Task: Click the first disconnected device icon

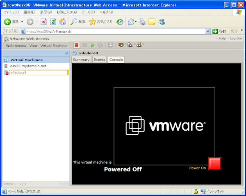Action: click(x=121, y=45)
